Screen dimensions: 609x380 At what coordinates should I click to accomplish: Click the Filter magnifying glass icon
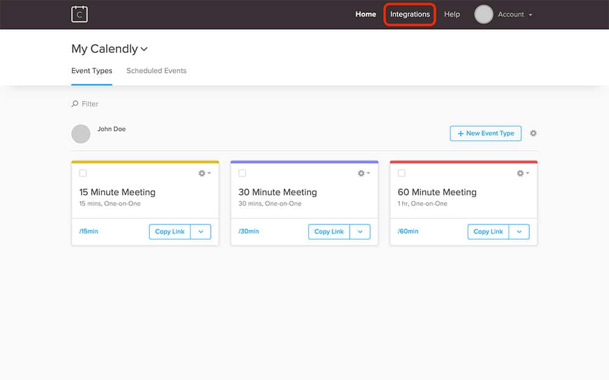pyautogui.click(x=75, y=104)
